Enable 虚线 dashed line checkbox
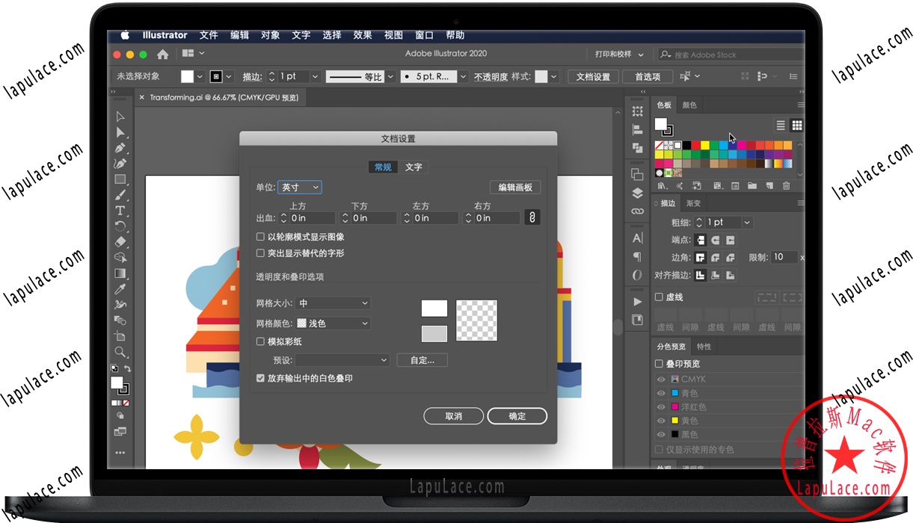 [x=659, y=297]
